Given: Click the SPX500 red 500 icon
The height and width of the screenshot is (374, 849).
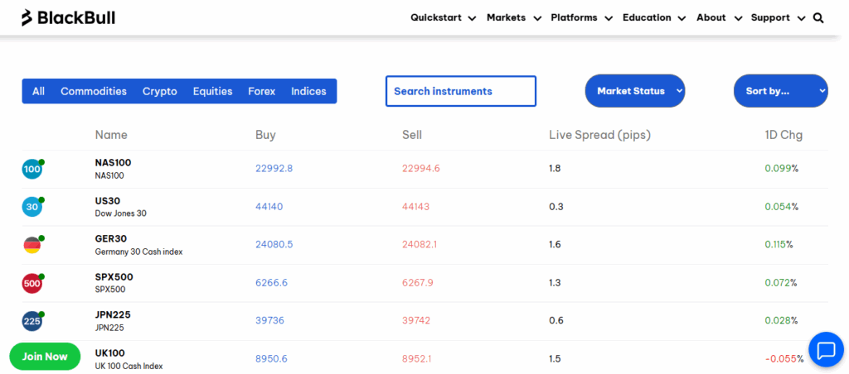Looking at the screenshot, I should (32, 283).
